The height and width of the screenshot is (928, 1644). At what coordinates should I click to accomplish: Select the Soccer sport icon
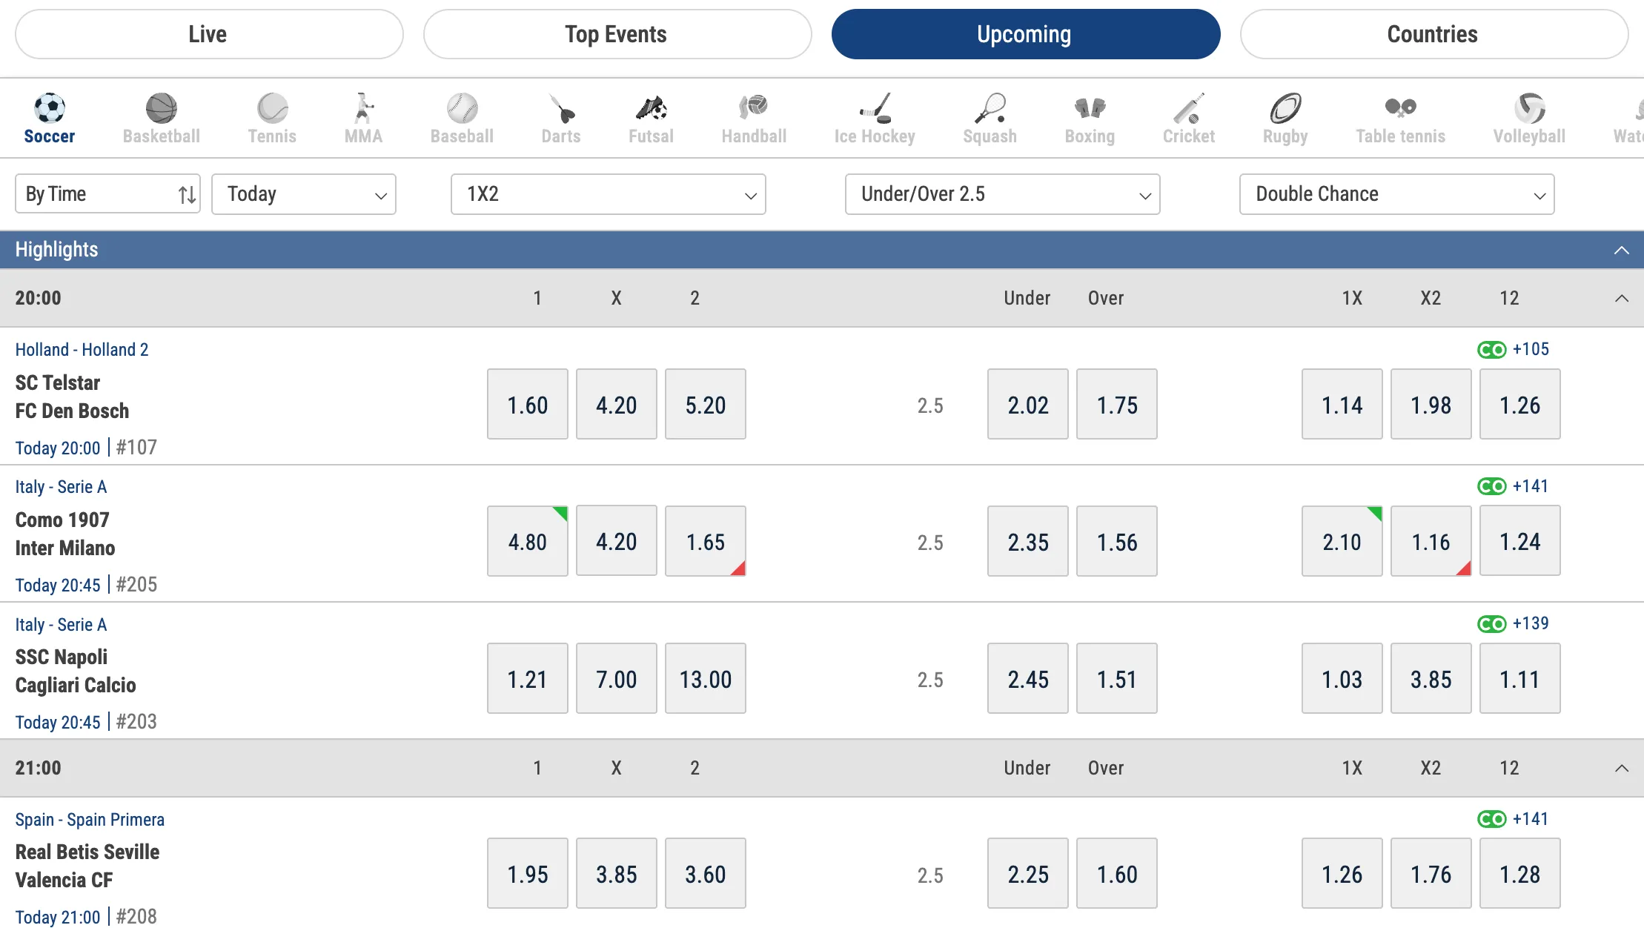[x=49, y=117]
